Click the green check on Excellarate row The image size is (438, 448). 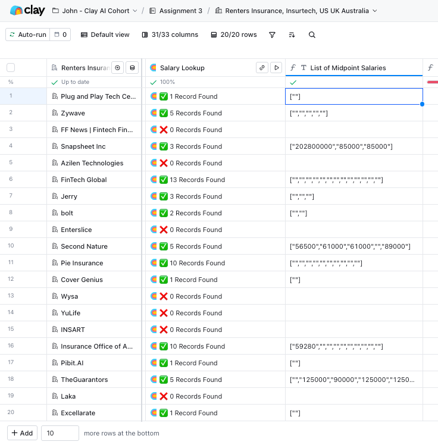(164, 413)
